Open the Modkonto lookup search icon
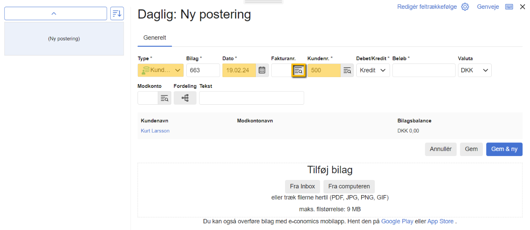 (164, 98)
